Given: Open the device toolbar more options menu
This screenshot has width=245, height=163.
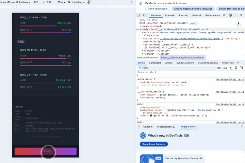Looking at the screenshot, I should (131, 2).
